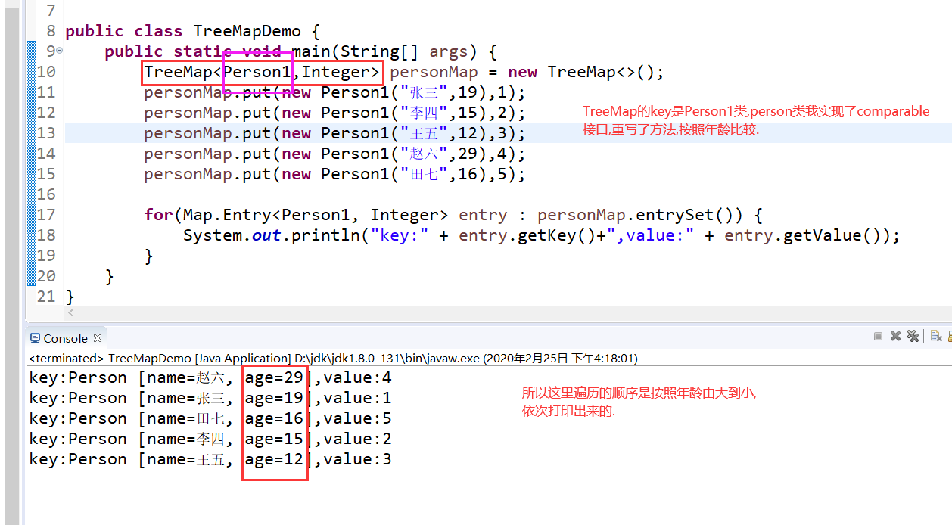Click the class name TreeMapDemo on line 8
This screenshot has width=952, height=525.
(247, 31)
